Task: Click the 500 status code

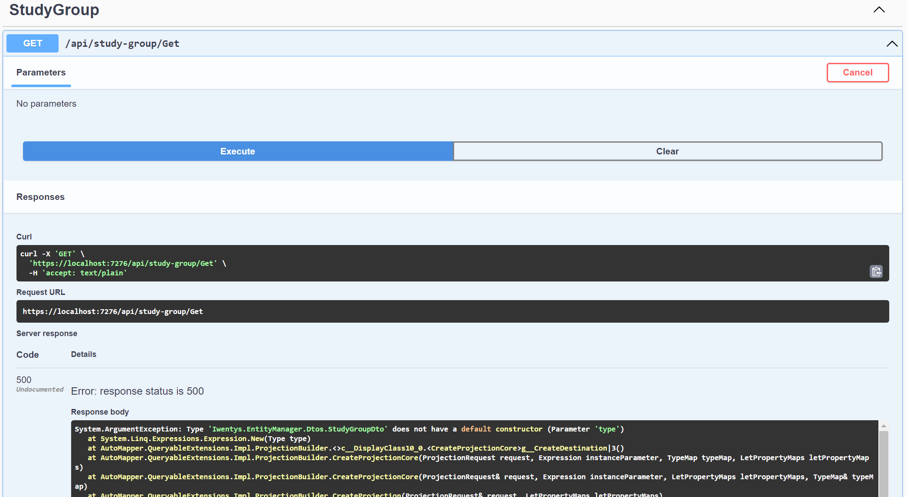Action: (24, 380)
